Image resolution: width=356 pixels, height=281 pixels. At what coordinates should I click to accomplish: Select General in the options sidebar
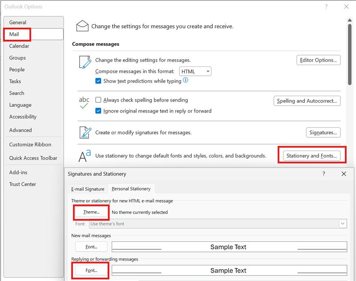[34, 22]
